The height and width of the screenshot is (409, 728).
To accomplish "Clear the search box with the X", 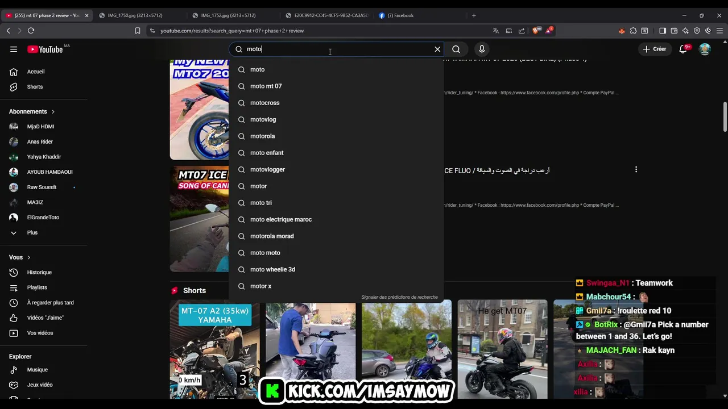I will (x=437, y=49).
